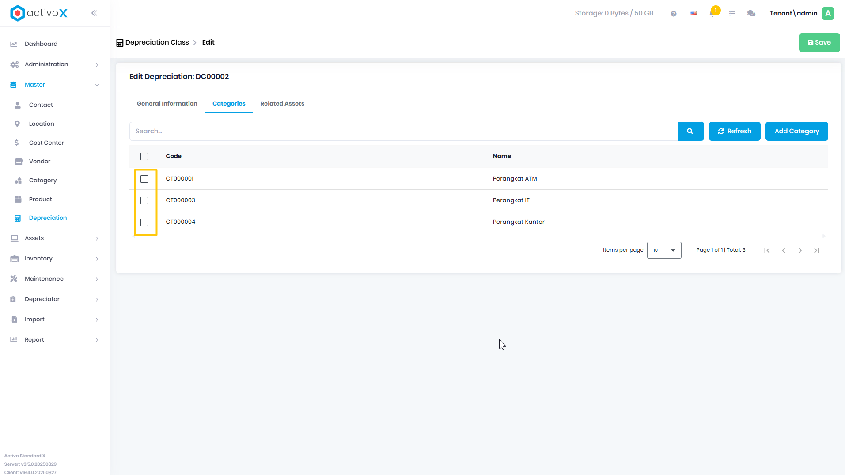Image resolution: width=845 pixels, height=475 pixels.
Task: Select the Perangkat IT cell
Action: (511, 200)
